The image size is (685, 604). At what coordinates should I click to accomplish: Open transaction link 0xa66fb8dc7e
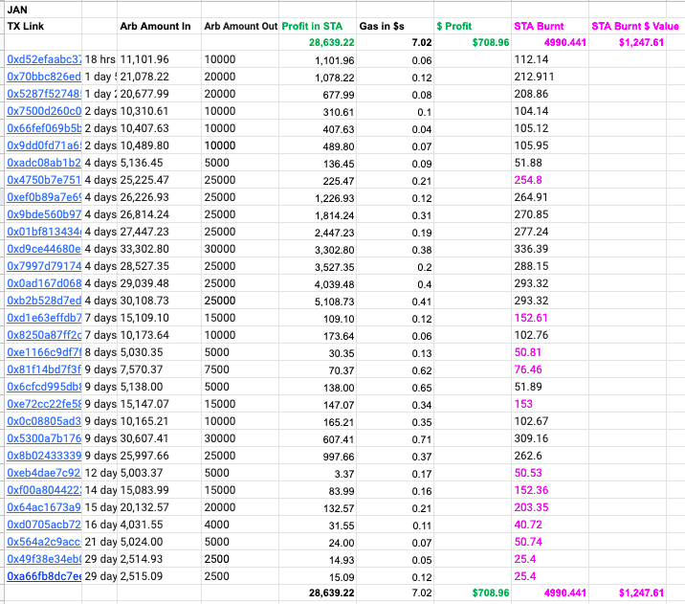(44, 576)
